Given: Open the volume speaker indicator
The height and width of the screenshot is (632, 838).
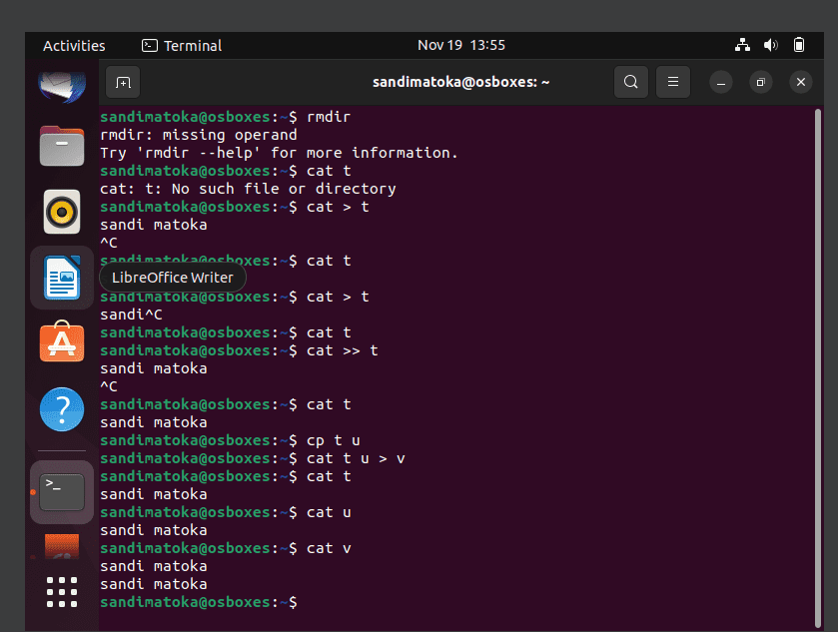Looking at the screenshot, I should tap(771, 45).
